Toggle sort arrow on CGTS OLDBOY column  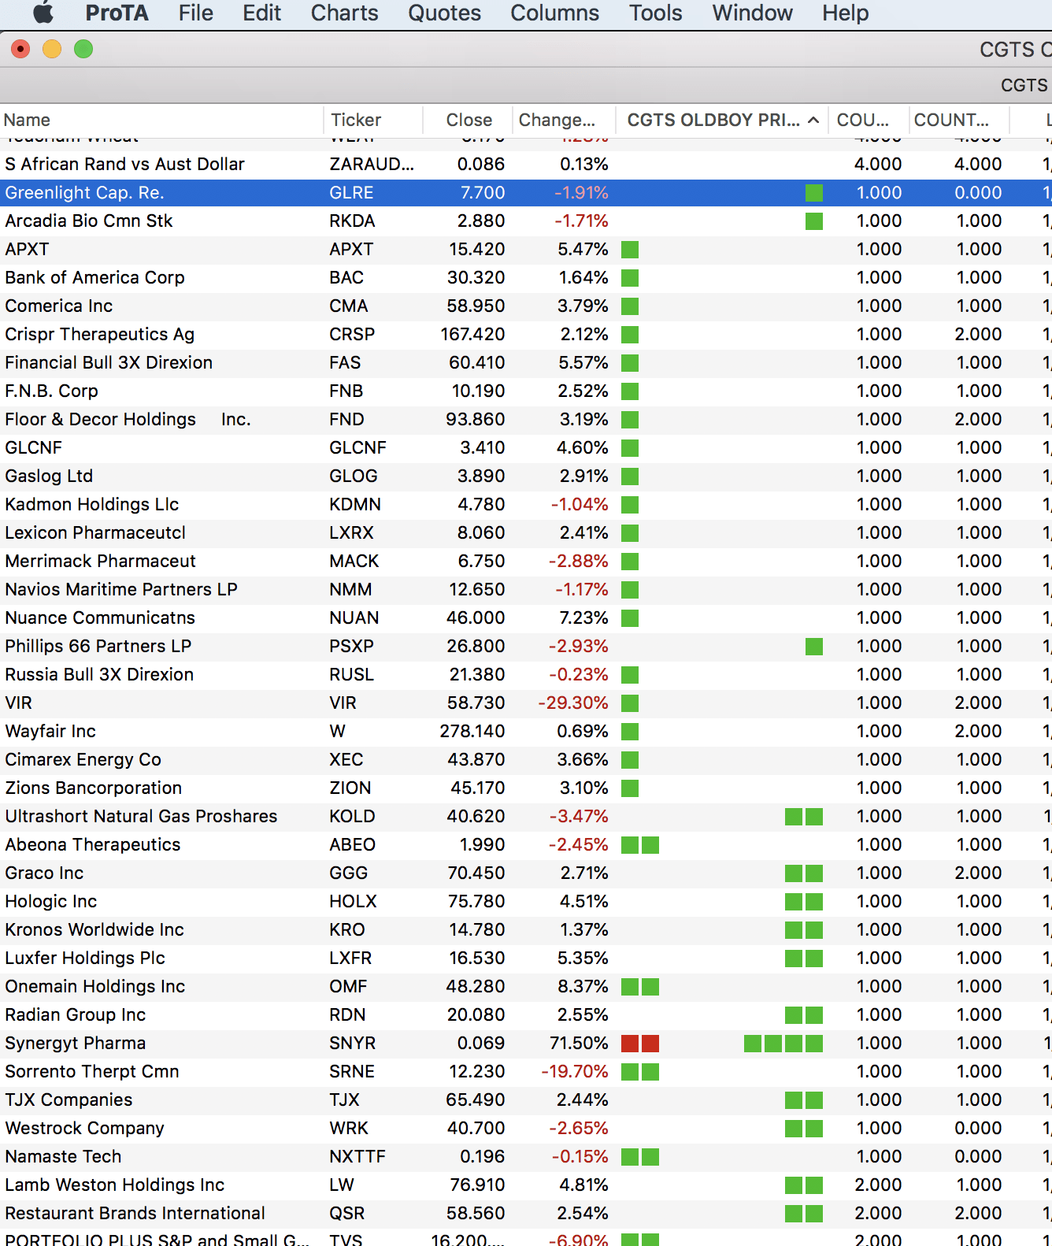pos(813,120)
